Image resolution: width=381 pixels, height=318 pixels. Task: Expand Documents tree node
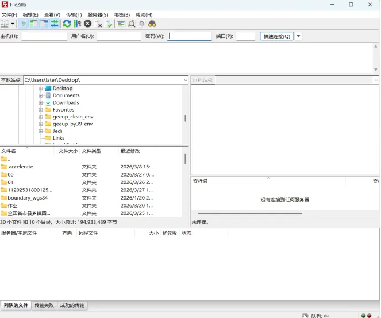tap(41, 95)
